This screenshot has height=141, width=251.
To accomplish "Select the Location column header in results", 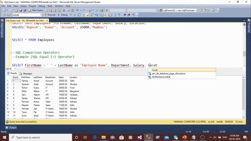I will (73, 77).
